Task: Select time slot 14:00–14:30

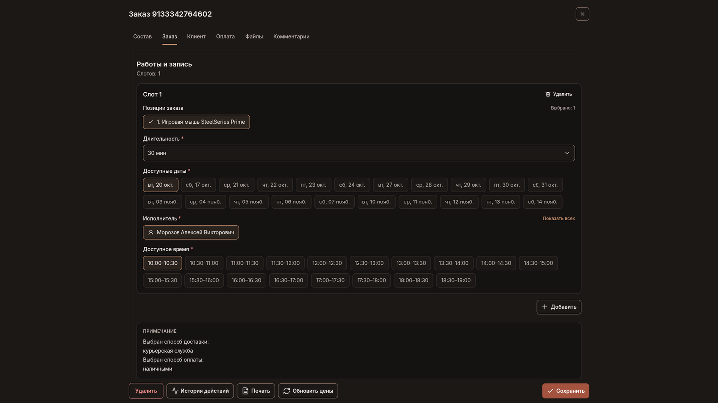Action: coord(496,263)
